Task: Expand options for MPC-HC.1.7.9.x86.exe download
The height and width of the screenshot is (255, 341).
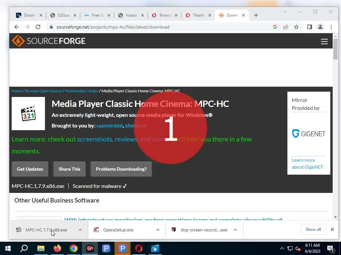Action: (x=80, y=230)
